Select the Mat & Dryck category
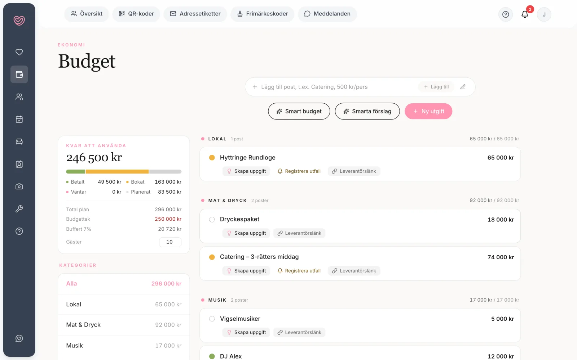This screenshot has width=577, height=360. coord(124,325)
